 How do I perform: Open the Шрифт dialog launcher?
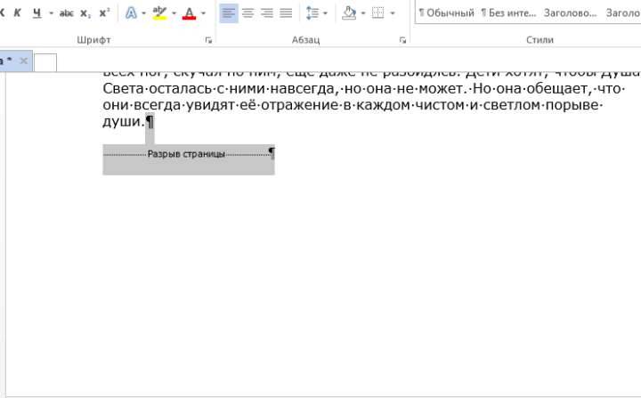click(x=209, y=40)
